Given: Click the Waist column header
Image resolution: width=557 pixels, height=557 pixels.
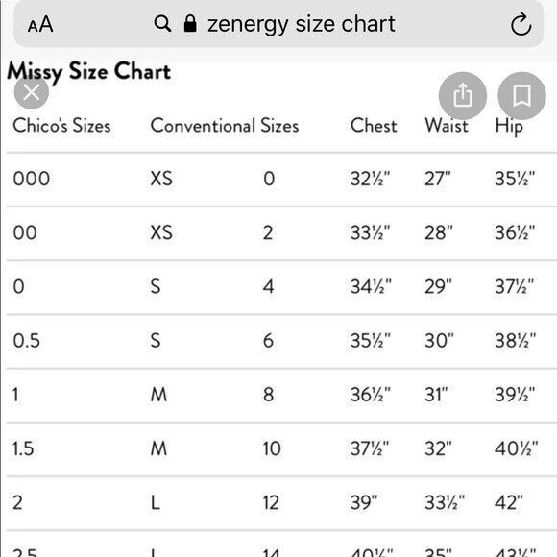Looking at the screenshot, I should [447, 126].
